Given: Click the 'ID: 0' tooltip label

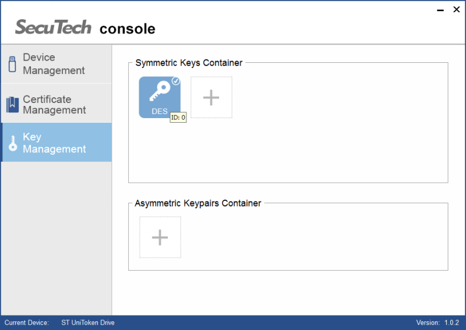Looking at the screenshot, I should pos(178,118).
